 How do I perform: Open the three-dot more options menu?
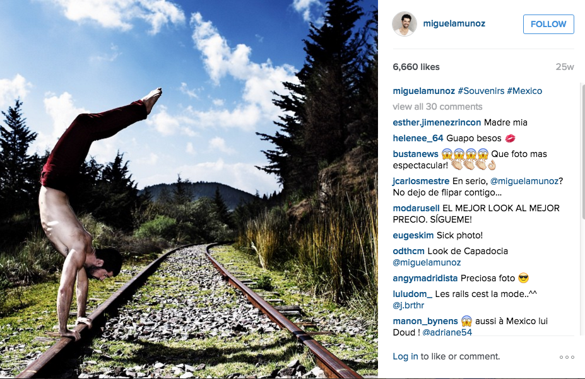pyautogui.click(x=567, y=357)
